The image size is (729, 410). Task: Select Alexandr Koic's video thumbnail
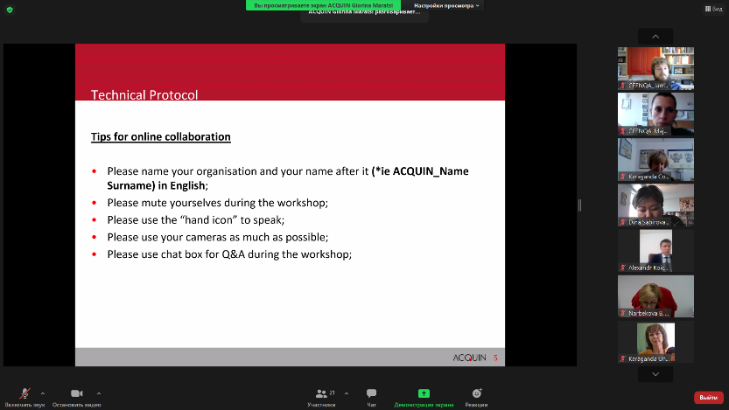pyautogui.click(x=655, y=250)
